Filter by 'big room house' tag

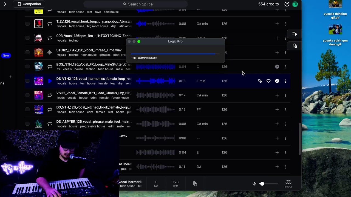coord(98,26)
